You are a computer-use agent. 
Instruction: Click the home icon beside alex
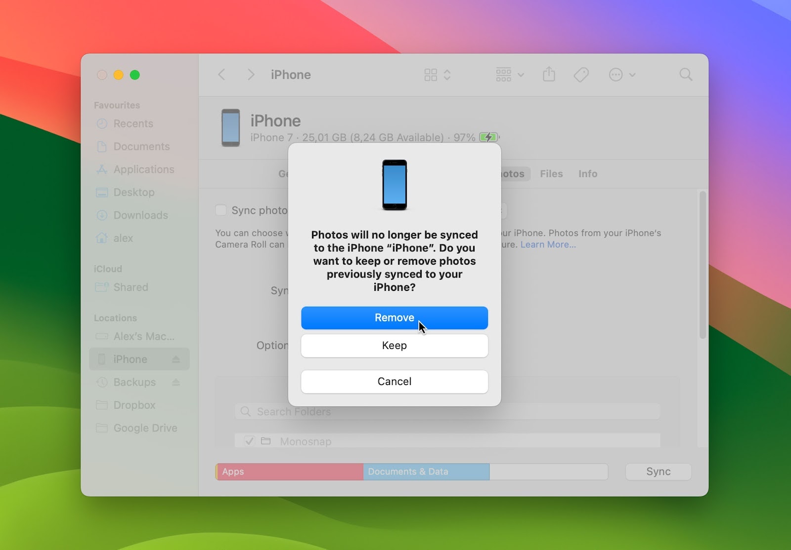[x=102, y=238]
